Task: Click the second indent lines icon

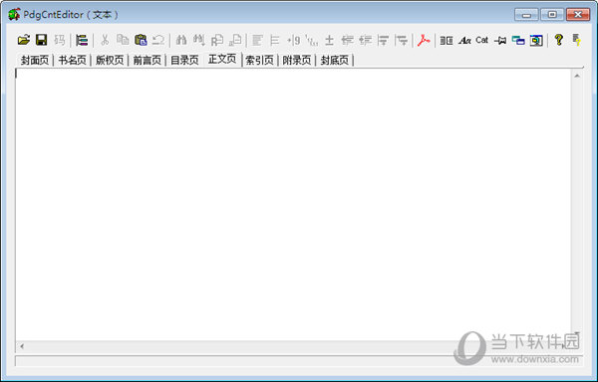Action: [x=365, y=40]
